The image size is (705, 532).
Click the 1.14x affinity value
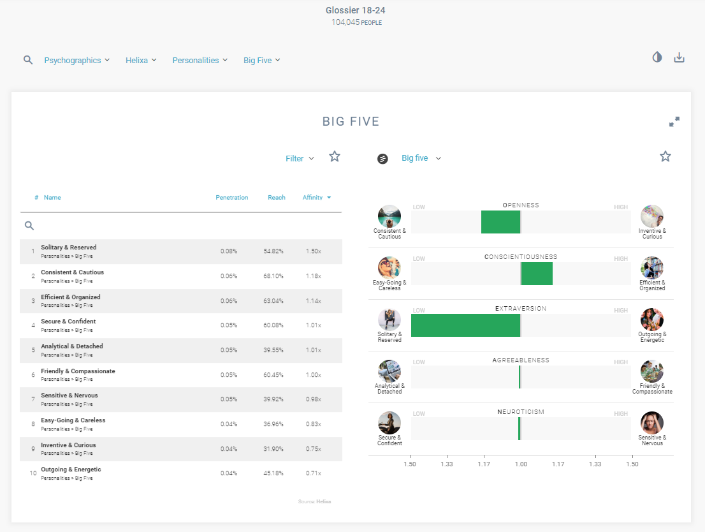tap(314, 300)
